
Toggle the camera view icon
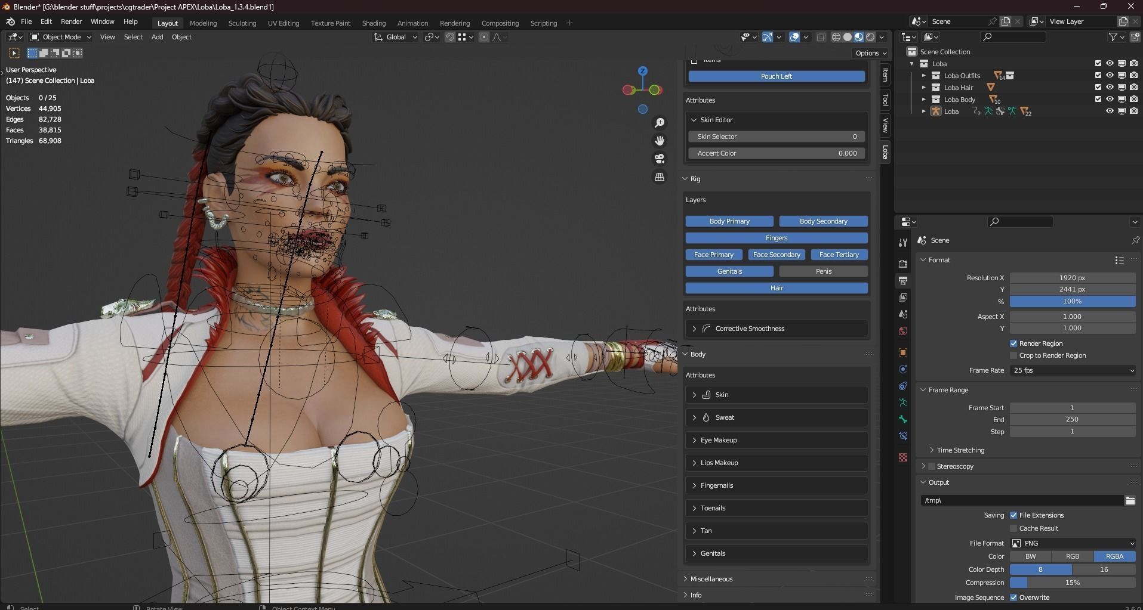click(x=660, y=159)
